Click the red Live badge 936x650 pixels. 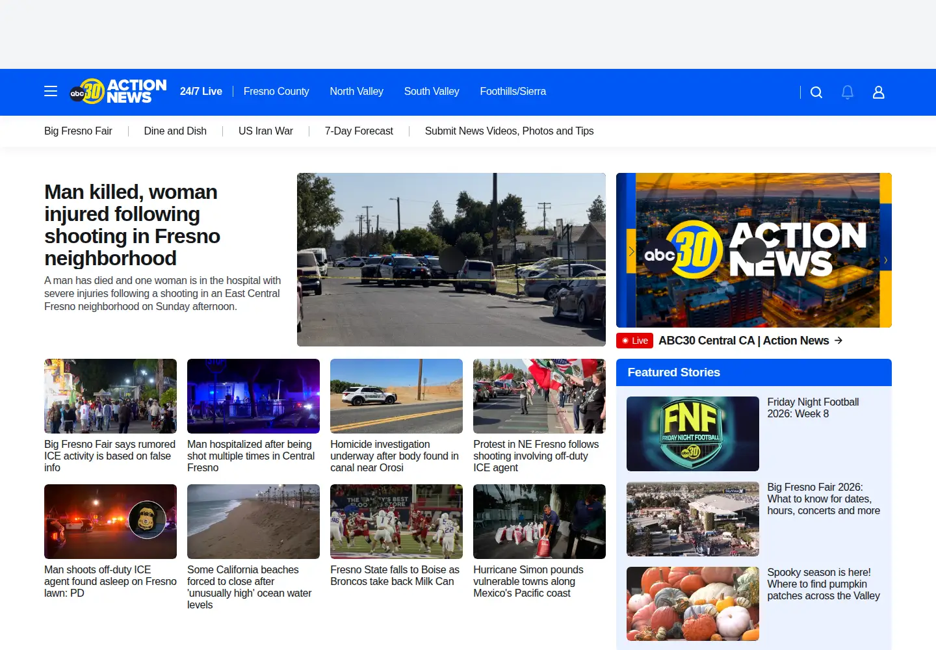coord(634,341)
